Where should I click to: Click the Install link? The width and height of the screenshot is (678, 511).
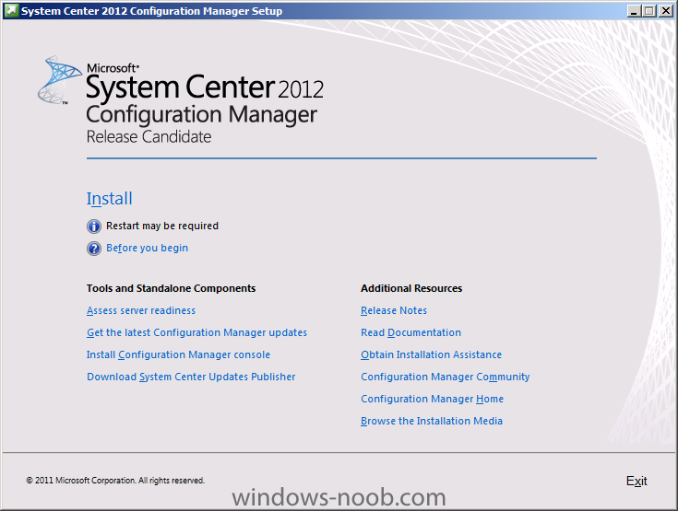[110, 199]
